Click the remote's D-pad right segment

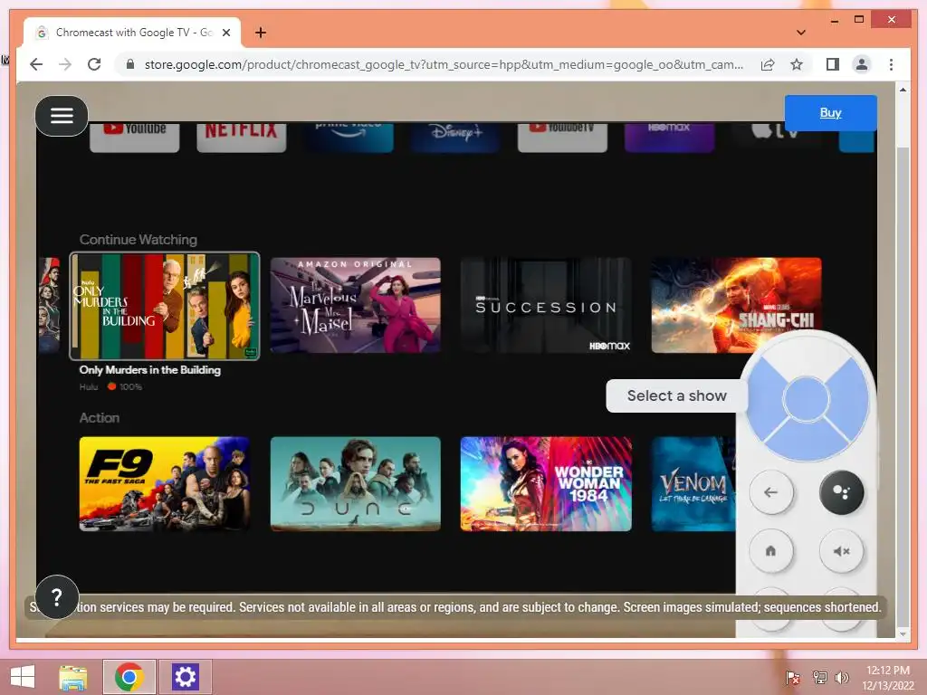tap(849, 399)
